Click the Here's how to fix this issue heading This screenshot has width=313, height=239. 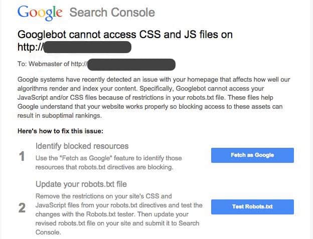click(60, 131)
